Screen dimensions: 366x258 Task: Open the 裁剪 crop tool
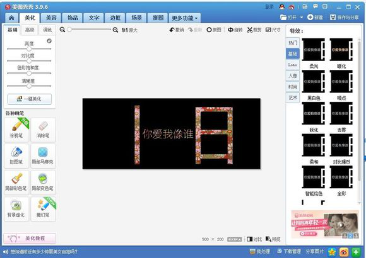[254, 30]
